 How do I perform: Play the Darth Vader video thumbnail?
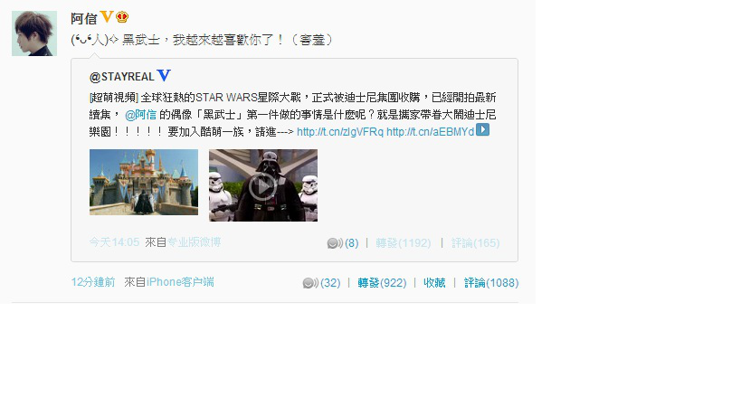[x=263, y=185]
